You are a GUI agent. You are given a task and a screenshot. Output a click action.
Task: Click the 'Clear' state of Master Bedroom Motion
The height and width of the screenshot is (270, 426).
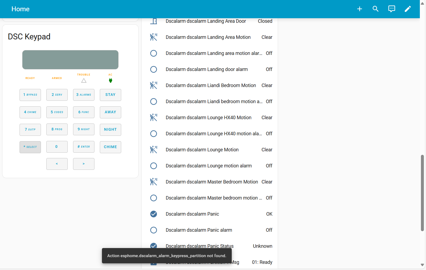point(267,182)
